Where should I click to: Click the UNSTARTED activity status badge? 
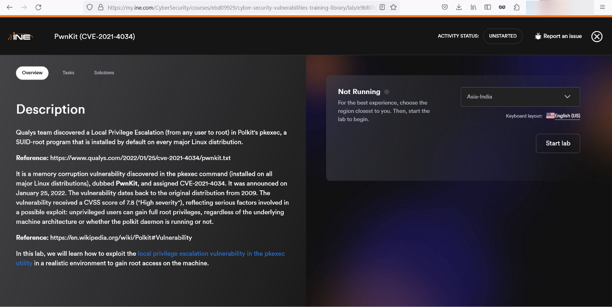[503, 36]
